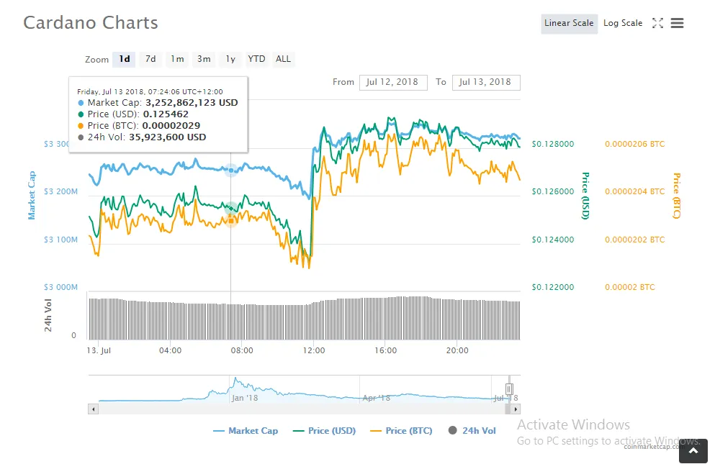Click the highlighted Price (BTC) data point

pos(231,221)
